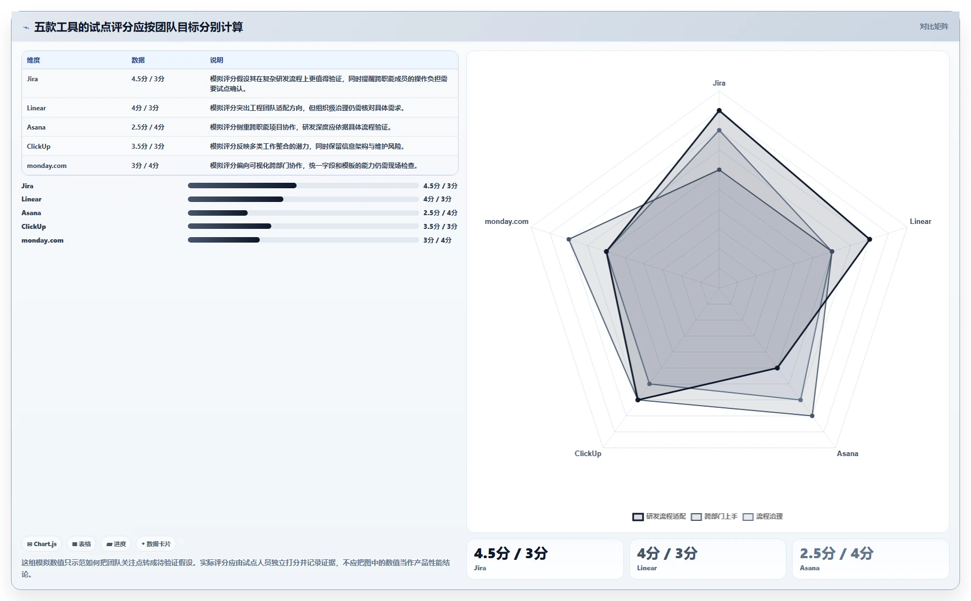Click the 对比矩阵 label in the header
971x601 pixels.
[x=934, y=26]
